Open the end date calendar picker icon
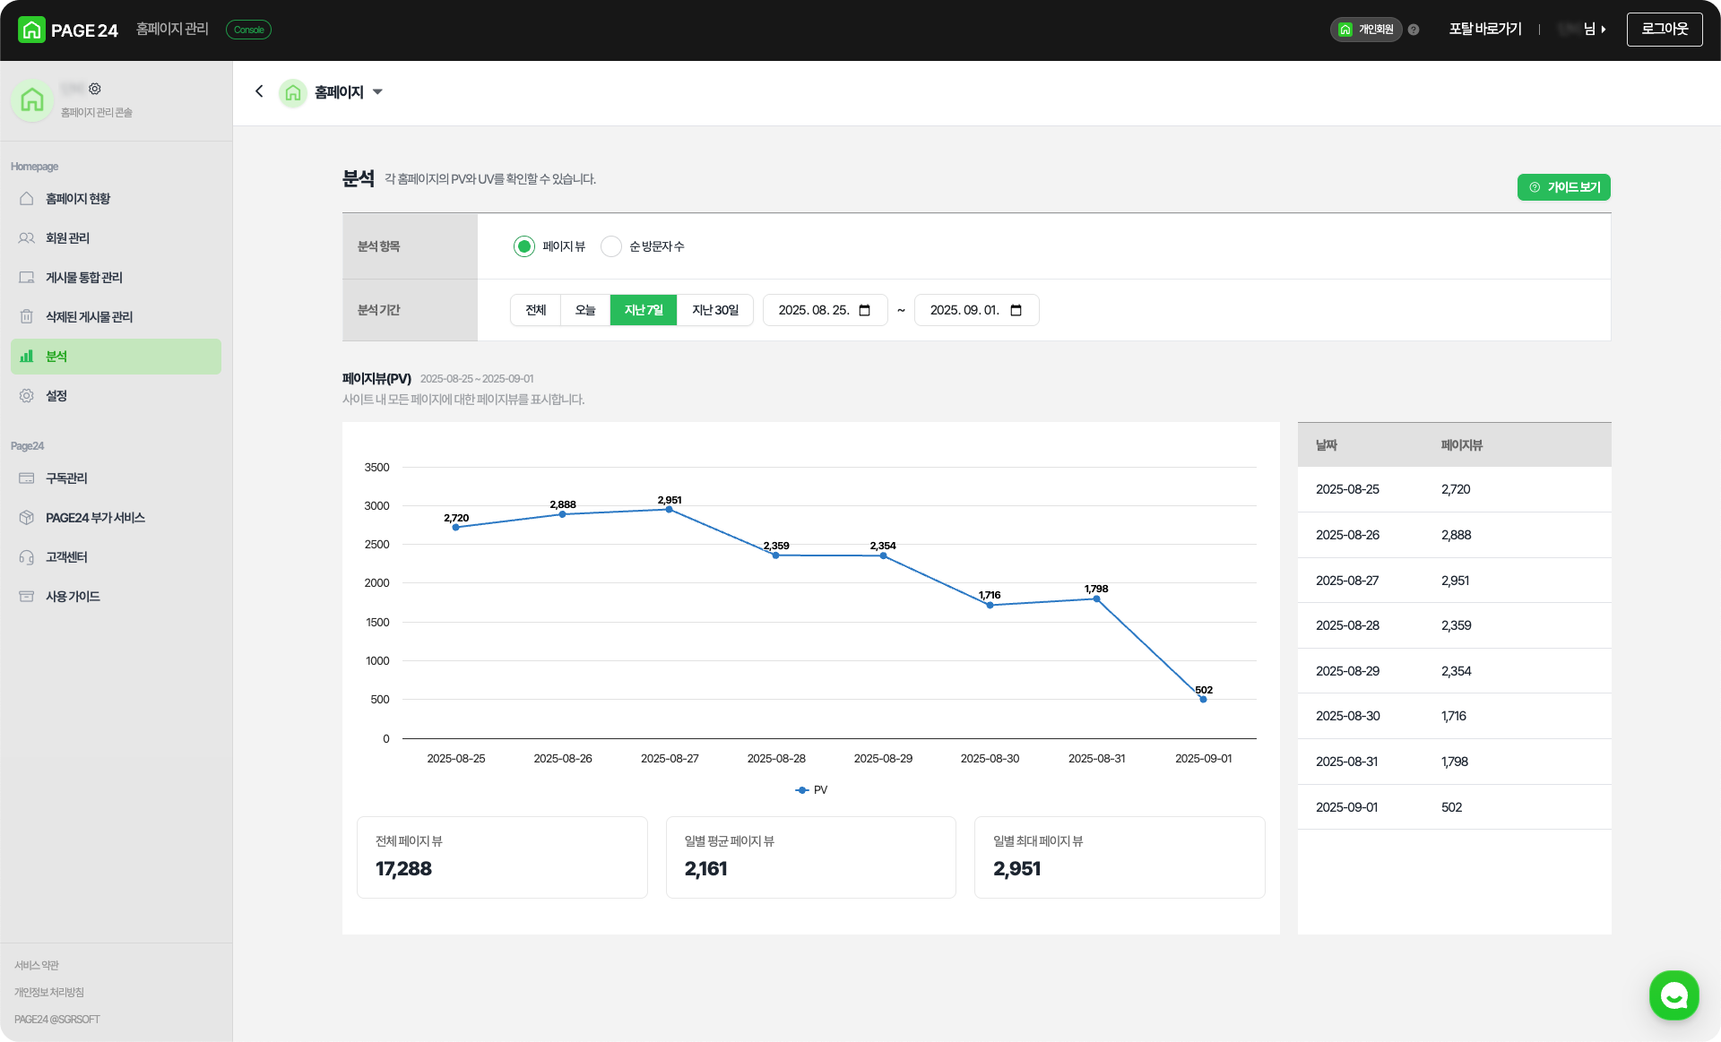The image size is (1721, 1042). tap(1016, 310)
